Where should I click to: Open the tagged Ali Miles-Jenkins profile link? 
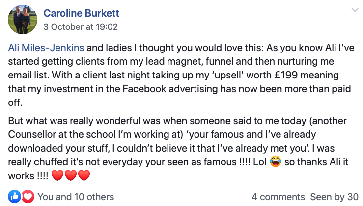(x=47, y=48)
